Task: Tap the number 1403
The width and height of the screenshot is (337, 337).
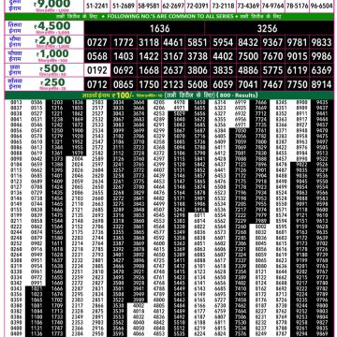Action: pyautogui.click(x=124, y=56)
